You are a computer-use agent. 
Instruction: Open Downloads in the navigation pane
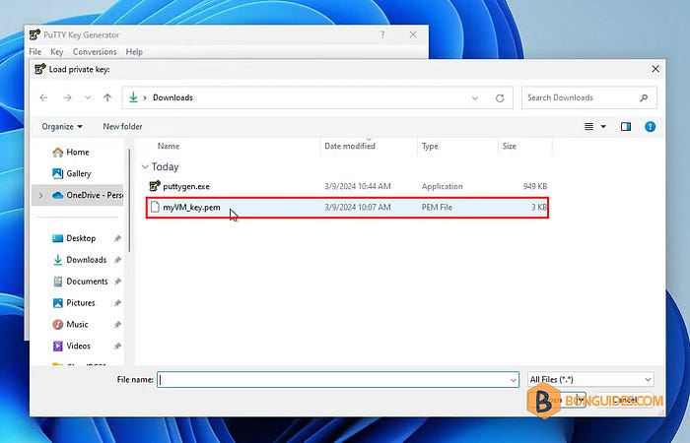79,260
